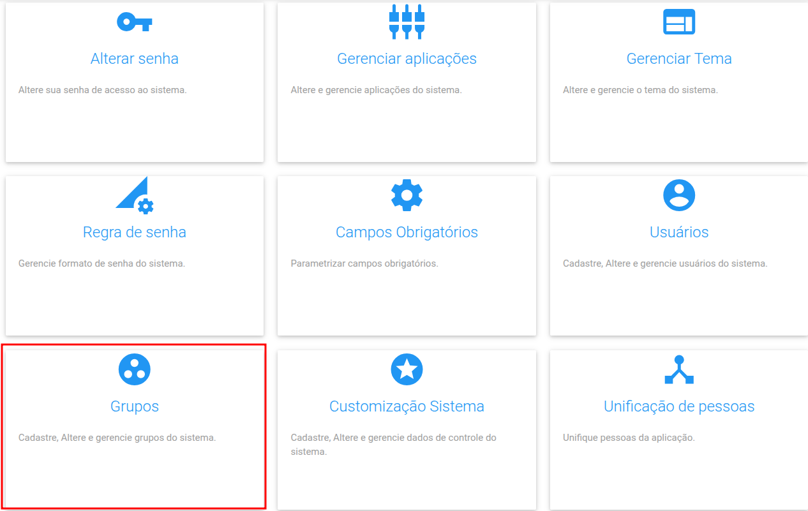Open Customização Sistema
This screenshot has width=808, height=511.
click(407, 406)
